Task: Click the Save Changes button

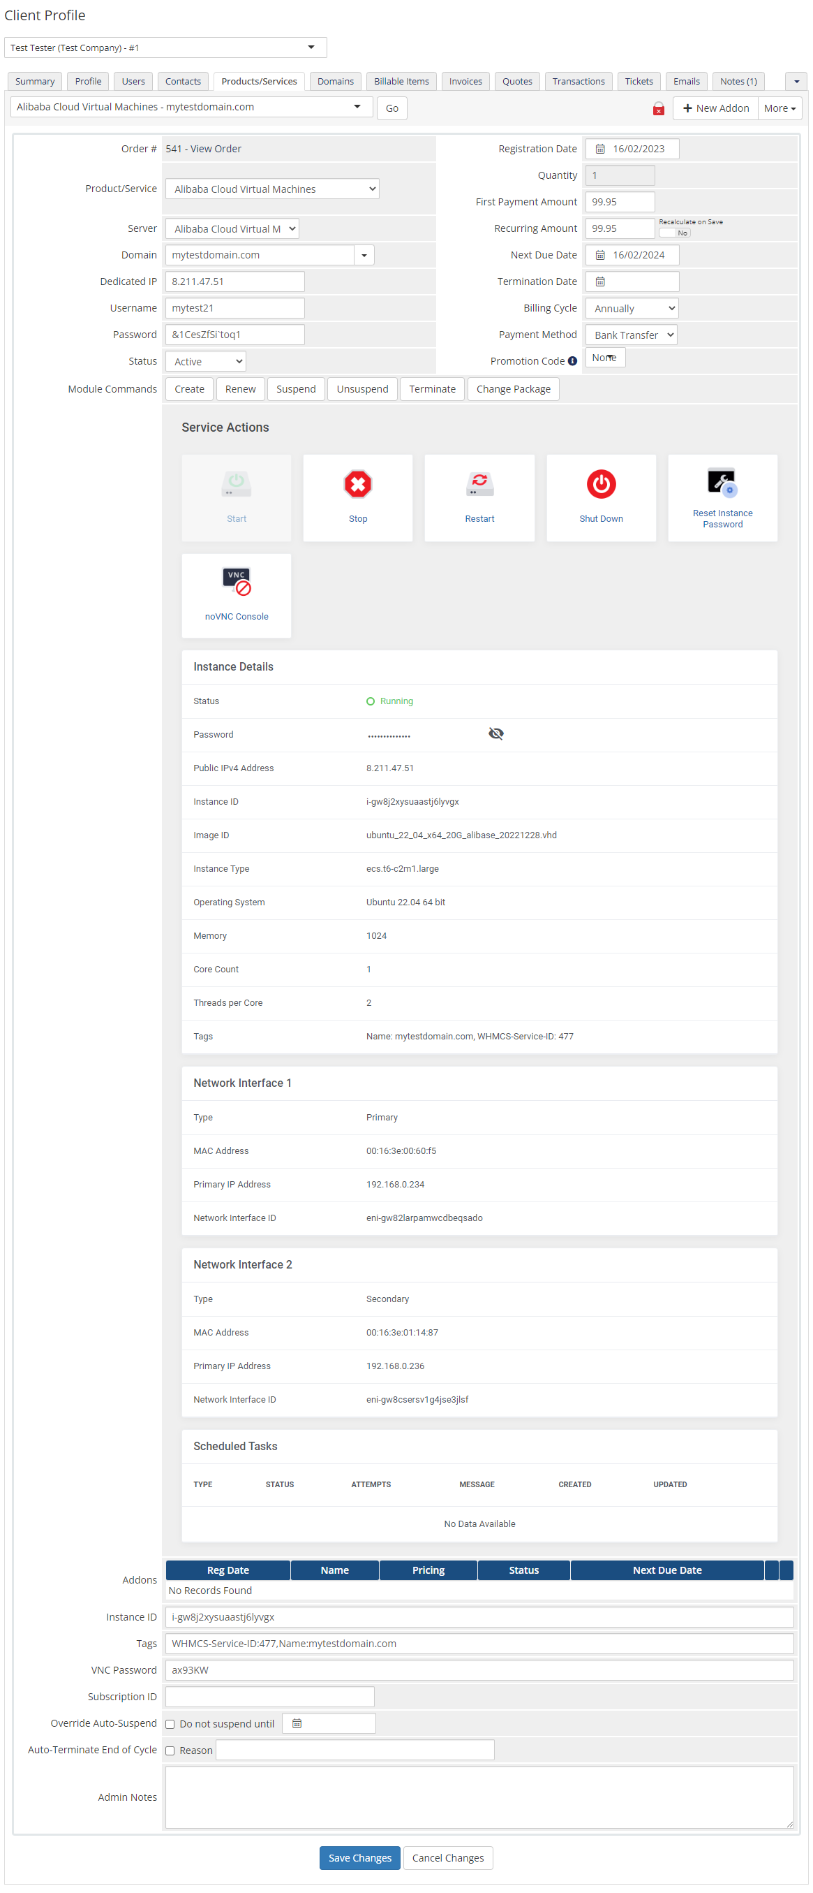Action: point(359,1858)
